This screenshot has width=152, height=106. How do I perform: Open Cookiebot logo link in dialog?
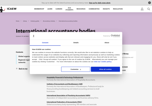point(115,36)
